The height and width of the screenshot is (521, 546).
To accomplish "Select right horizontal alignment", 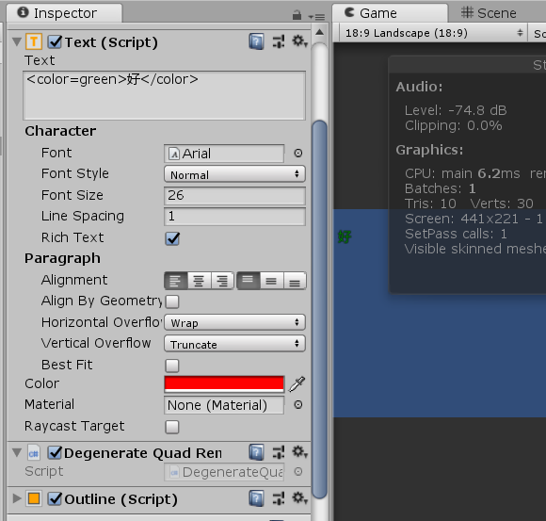I will [222, 281].
